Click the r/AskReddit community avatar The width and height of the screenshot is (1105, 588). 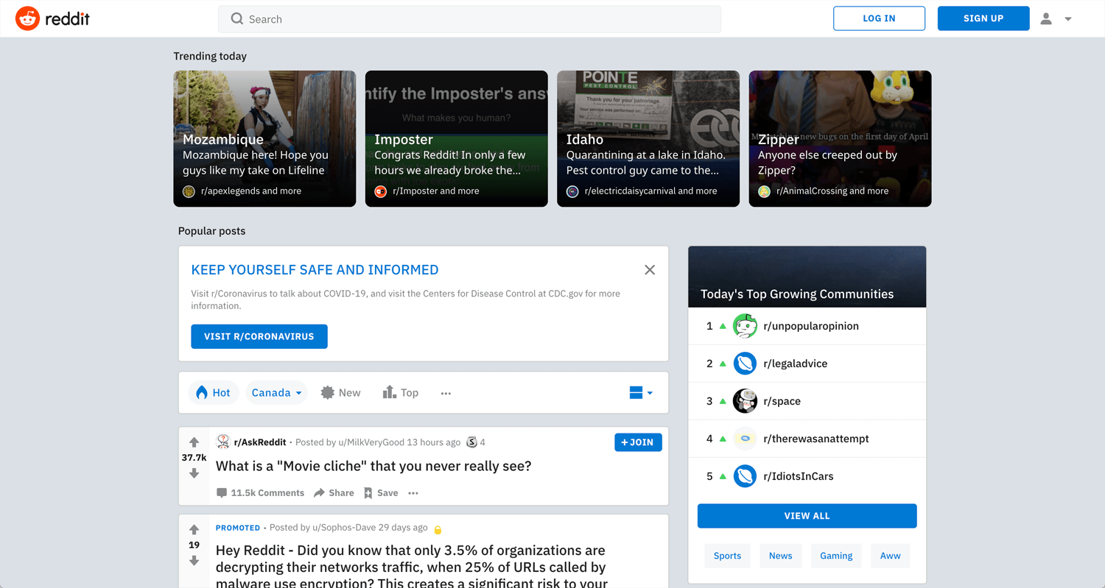tap(222, 442)
